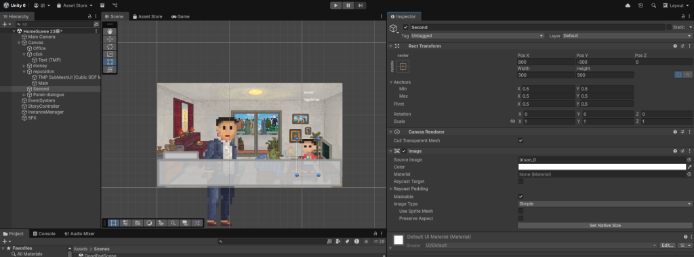
Task: Lock the Hierarchy panel
Action: pos(90,16)
